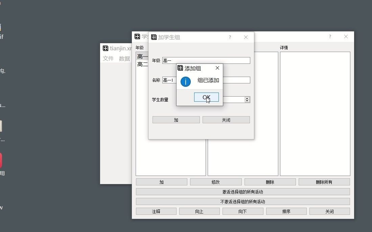Click 加 to add another group
This screenshot has height=232, width=372.
176,120
